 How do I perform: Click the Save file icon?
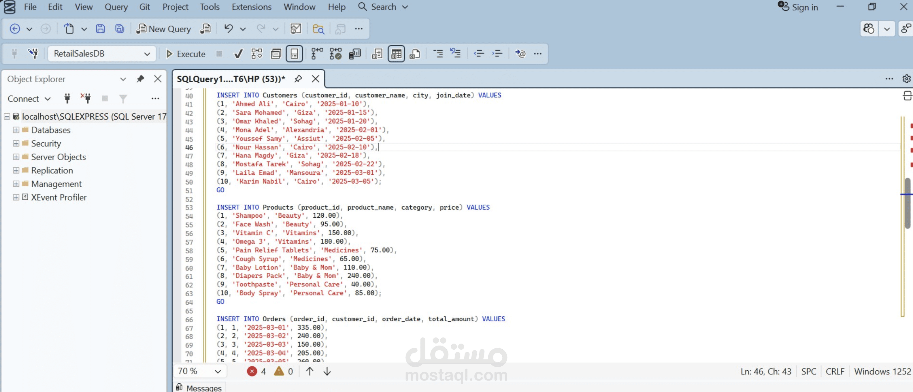click(x=101, y=29)
